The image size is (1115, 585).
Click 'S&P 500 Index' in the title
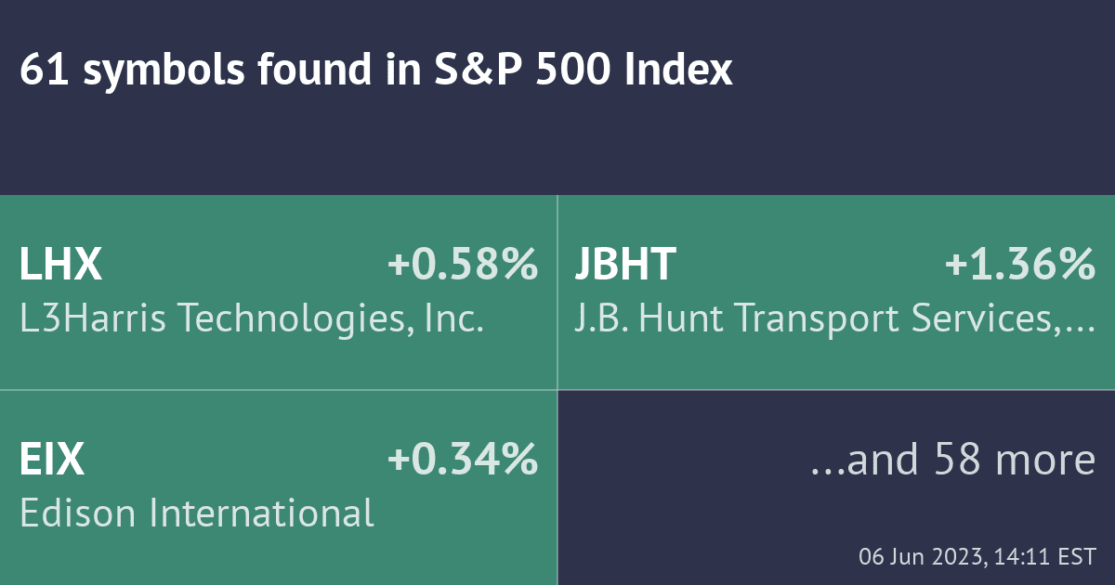point(584,71)
